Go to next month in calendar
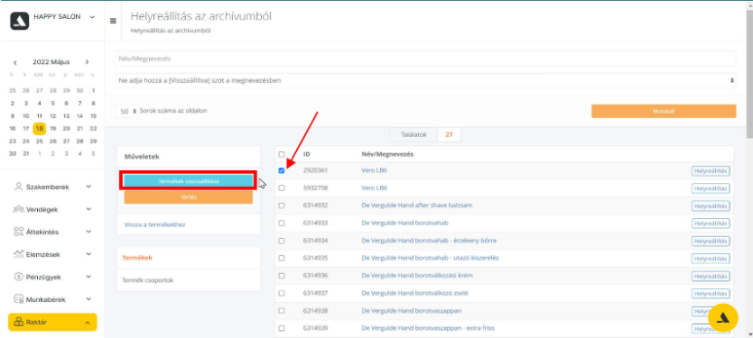The width and height of the screenshot is (753, 338). [87, 62]
